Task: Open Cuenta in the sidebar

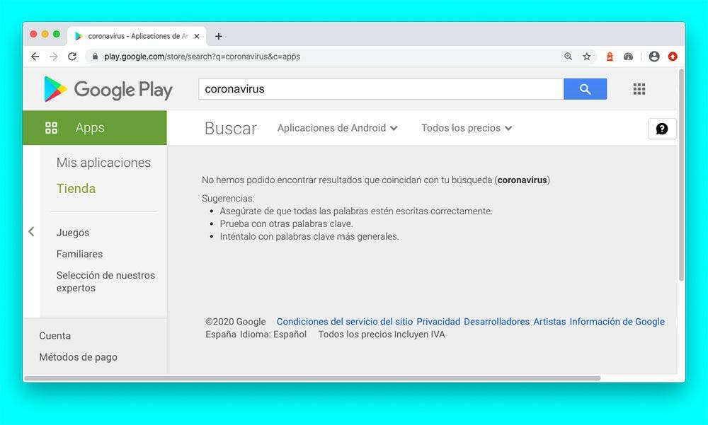Action: coord(55,336)
